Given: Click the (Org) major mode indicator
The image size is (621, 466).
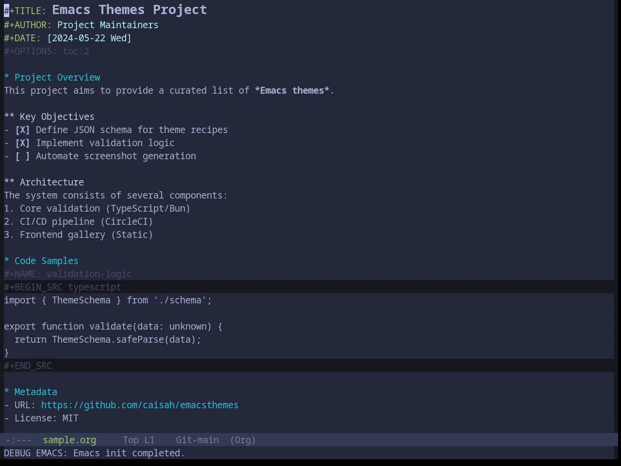Looking at the screenshot, I should tap(243, 440).
